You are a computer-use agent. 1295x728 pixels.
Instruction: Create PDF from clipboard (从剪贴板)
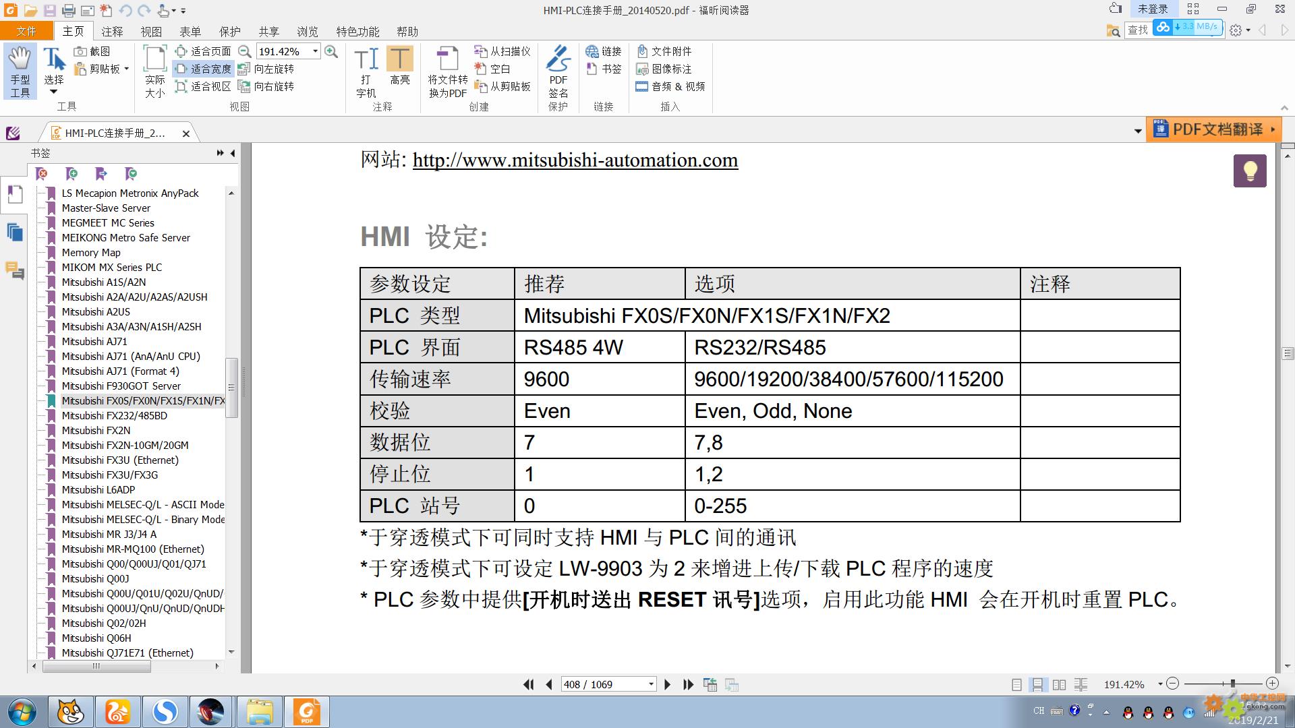(502, 86)
